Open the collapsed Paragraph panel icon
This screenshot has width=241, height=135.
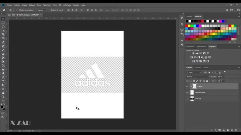(x=182, y=45)
